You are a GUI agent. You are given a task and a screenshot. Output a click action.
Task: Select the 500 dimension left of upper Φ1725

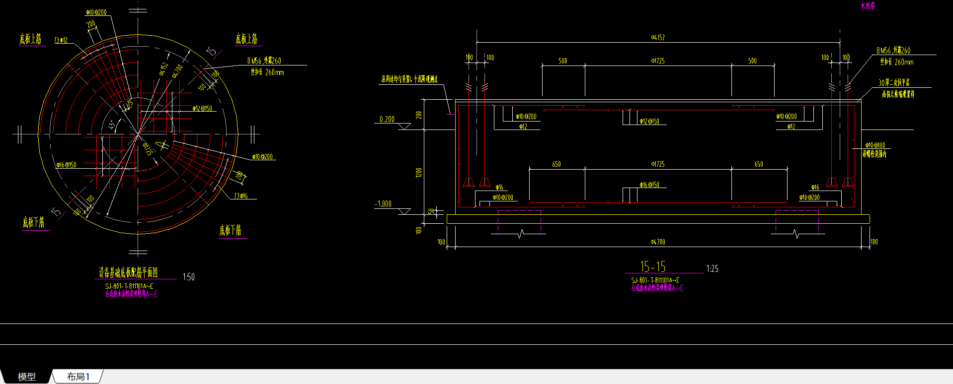click(x=562, y=61)
